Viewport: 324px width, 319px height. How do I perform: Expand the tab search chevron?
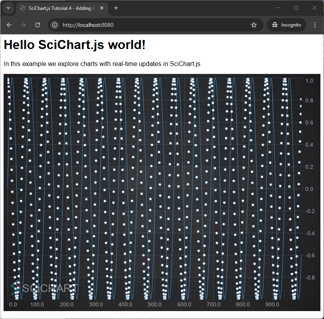pos(8,8)
